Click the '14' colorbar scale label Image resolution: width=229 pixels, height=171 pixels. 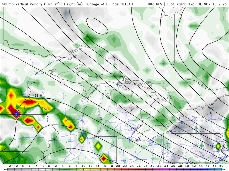coord(97,166)
